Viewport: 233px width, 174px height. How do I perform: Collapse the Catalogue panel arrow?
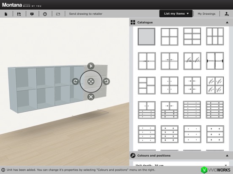(227, 22)
